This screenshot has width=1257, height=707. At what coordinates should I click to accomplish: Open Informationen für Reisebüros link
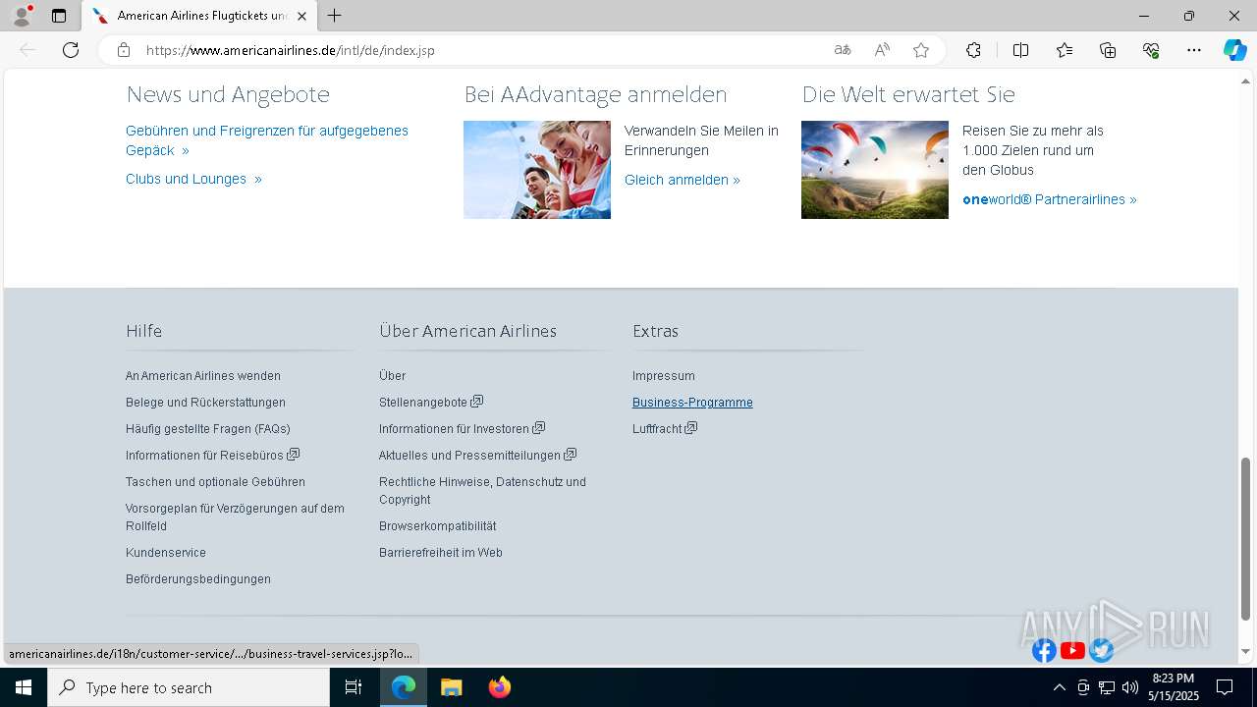pyautogui.click(x=212, y=456)
